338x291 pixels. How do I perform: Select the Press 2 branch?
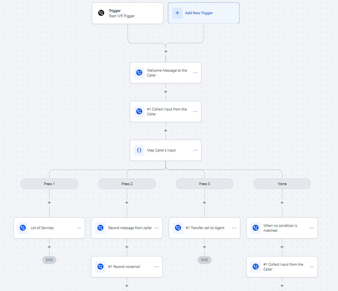click(127, 184)
